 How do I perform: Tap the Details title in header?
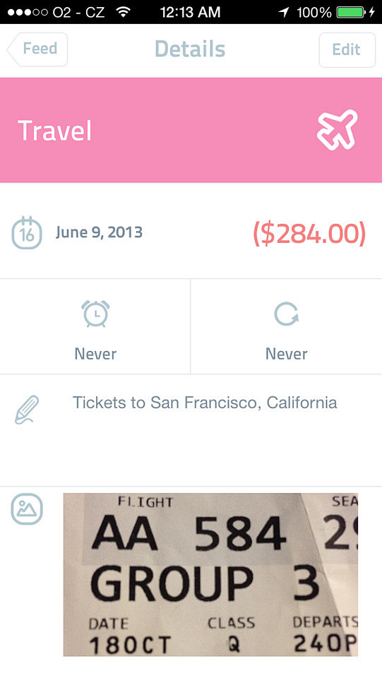point(190,49)
